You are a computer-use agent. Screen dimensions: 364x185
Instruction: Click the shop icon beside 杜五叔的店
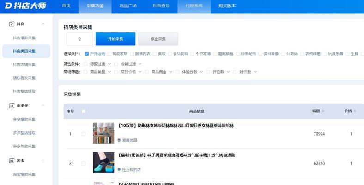coord(119,170)
